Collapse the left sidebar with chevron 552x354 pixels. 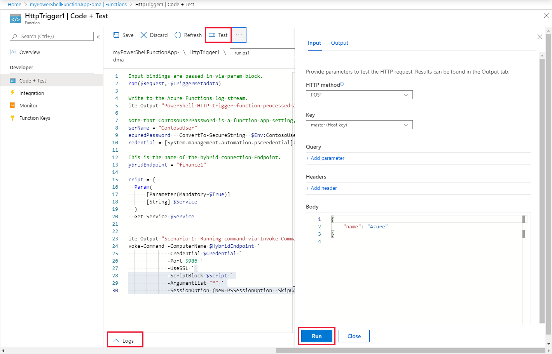point(98,37)
